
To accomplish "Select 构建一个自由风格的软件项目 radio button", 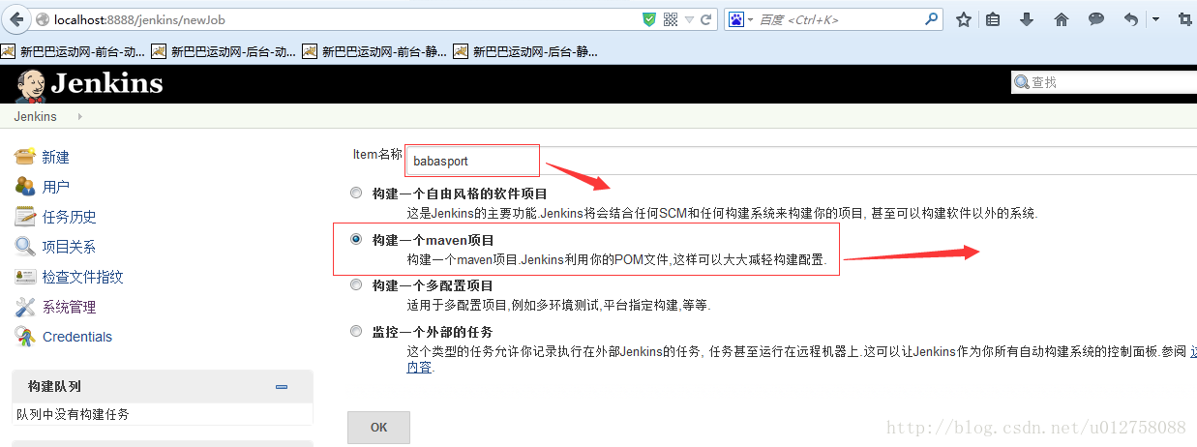I will 357,193.
